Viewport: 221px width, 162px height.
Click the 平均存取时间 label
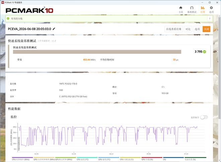click(x=107, y=60)
